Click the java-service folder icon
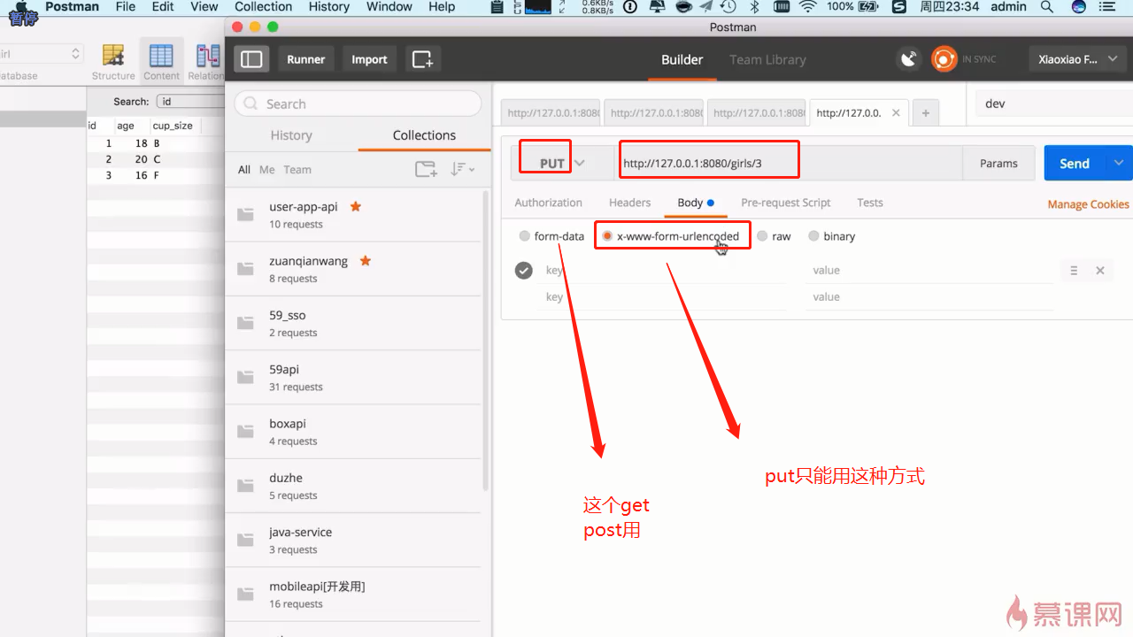The image size is (1133, 637). tap(245, 541)
